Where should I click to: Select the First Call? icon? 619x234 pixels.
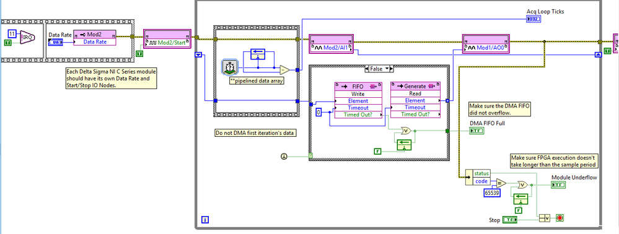(283, 157)
